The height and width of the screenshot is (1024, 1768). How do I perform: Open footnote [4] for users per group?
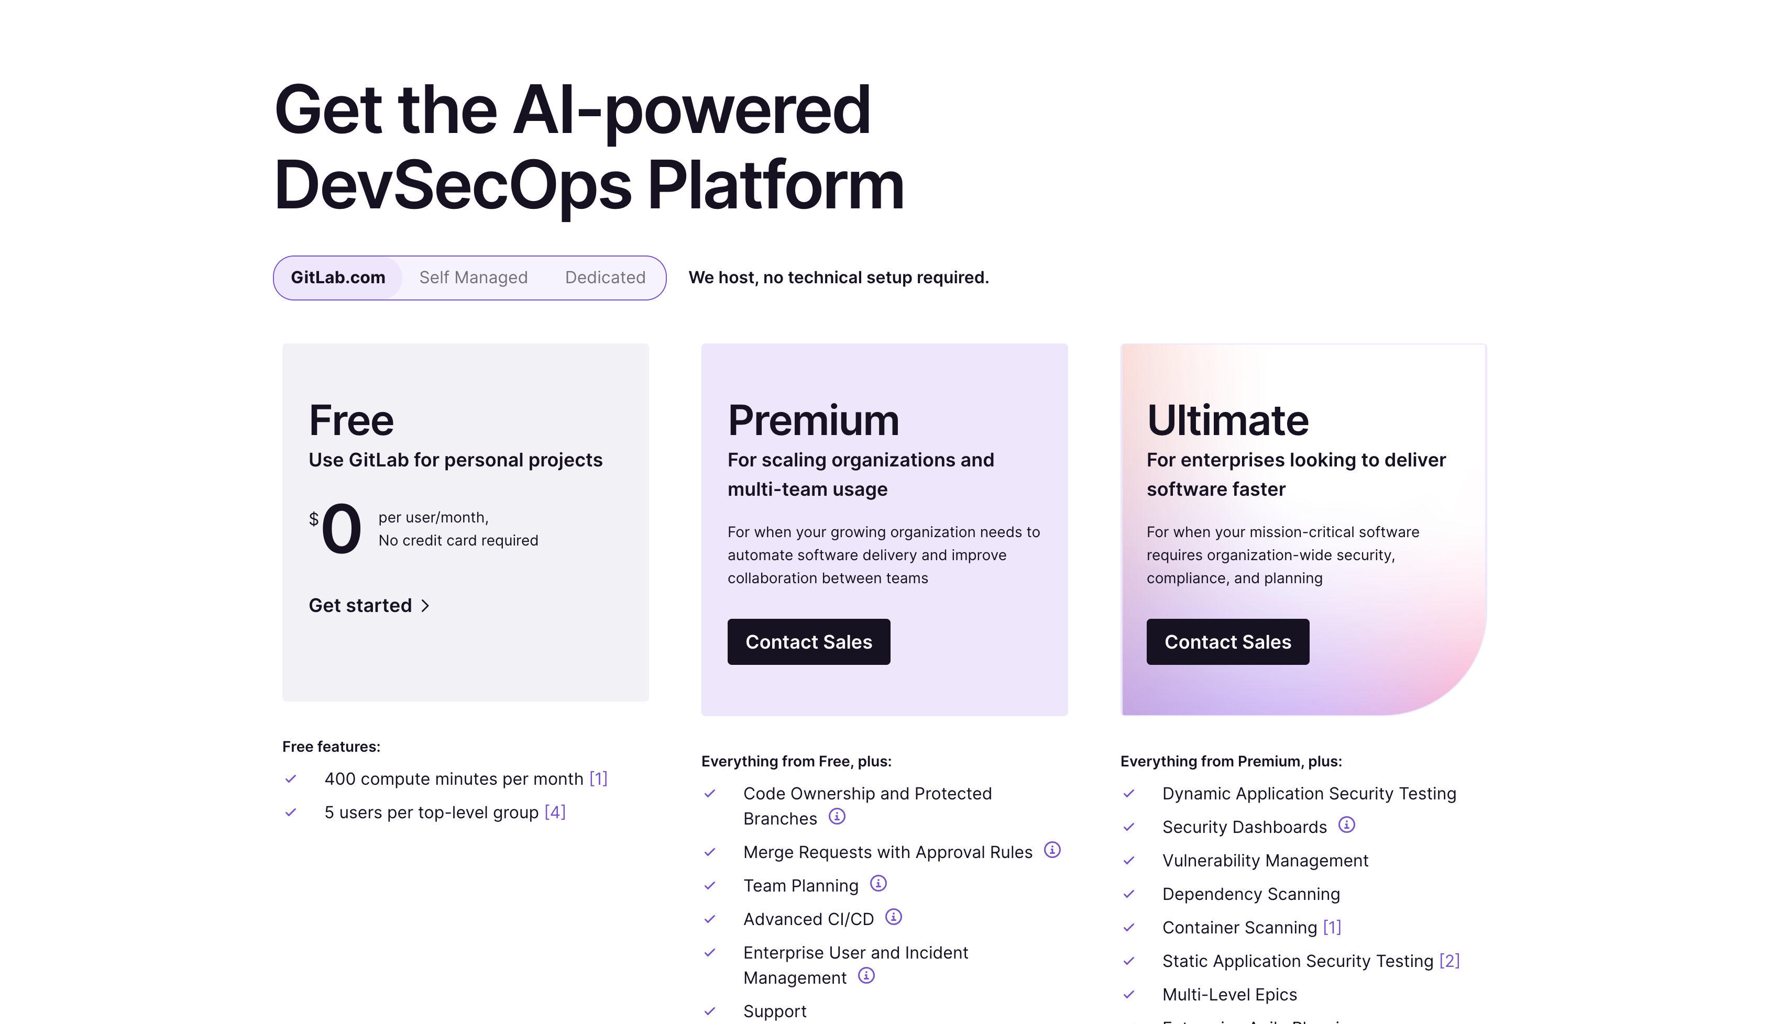(x=555, y=813)
